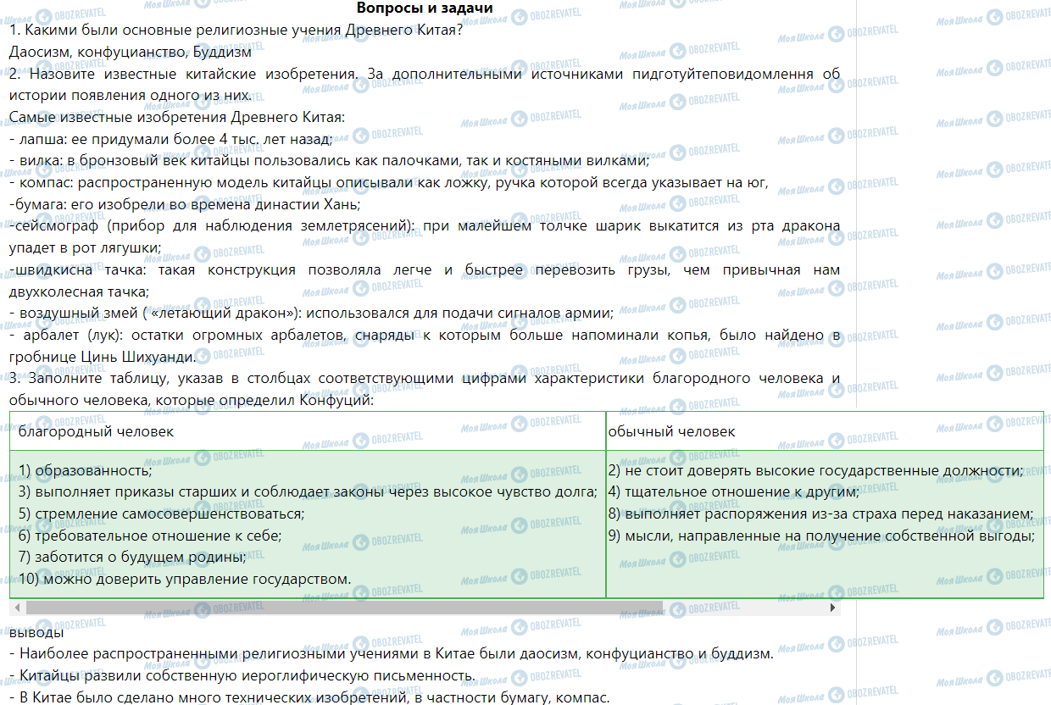Click the word "выводы" below the table
Image resolution: width=1051 pixels, height=705 pixels.
pos(36,632)
